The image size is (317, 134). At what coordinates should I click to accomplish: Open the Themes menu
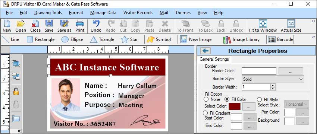click(x=183, y=13)
